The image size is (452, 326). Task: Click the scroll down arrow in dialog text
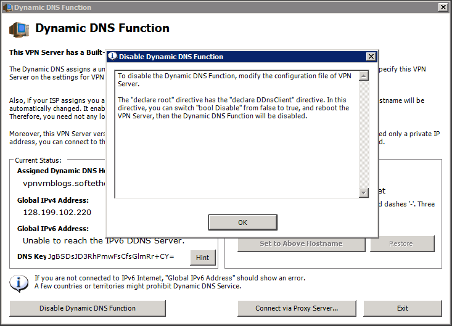[364, 193]
